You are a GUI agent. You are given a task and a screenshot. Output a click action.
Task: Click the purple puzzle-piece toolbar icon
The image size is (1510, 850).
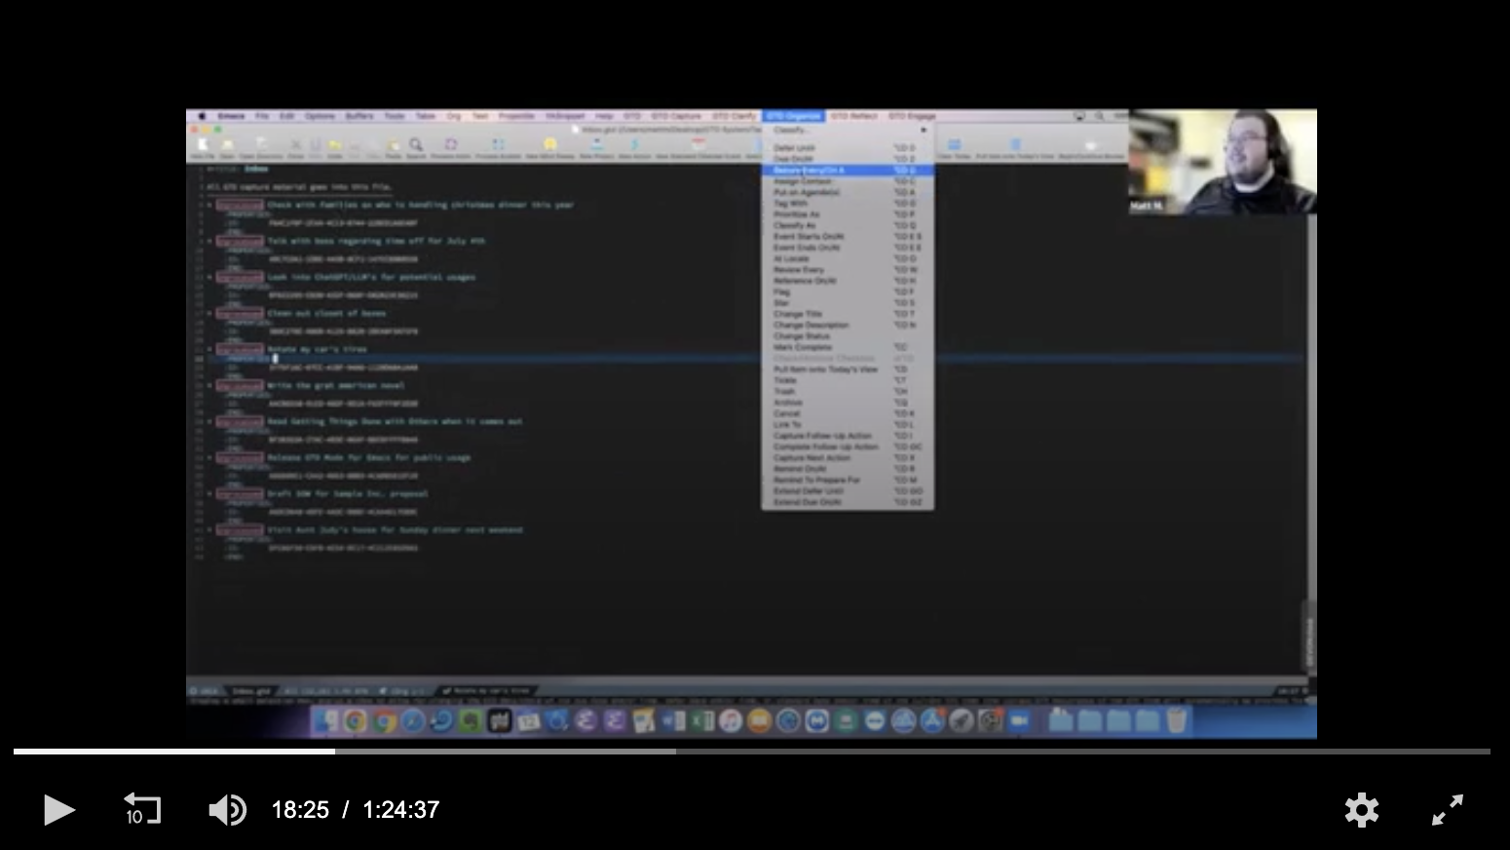coord(450,145)
